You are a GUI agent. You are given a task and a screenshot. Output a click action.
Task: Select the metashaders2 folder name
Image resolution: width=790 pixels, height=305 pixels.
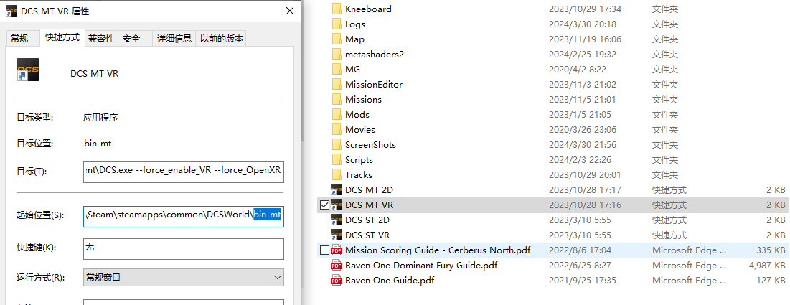click(x=375, y=54)
